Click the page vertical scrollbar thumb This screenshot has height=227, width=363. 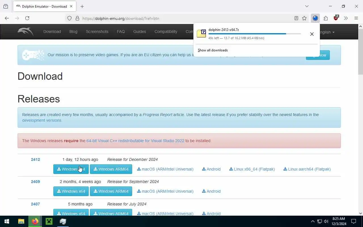(360, 52)
